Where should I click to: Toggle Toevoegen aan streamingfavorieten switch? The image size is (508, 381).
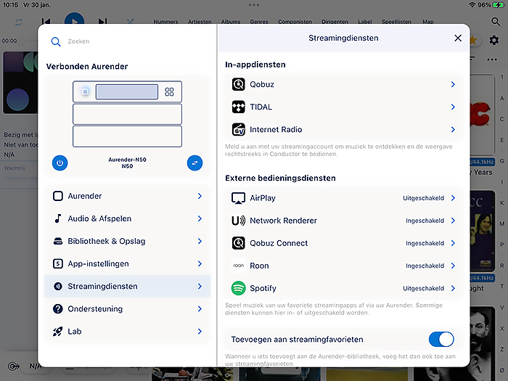pyautogui.click(x=441, y=339)
